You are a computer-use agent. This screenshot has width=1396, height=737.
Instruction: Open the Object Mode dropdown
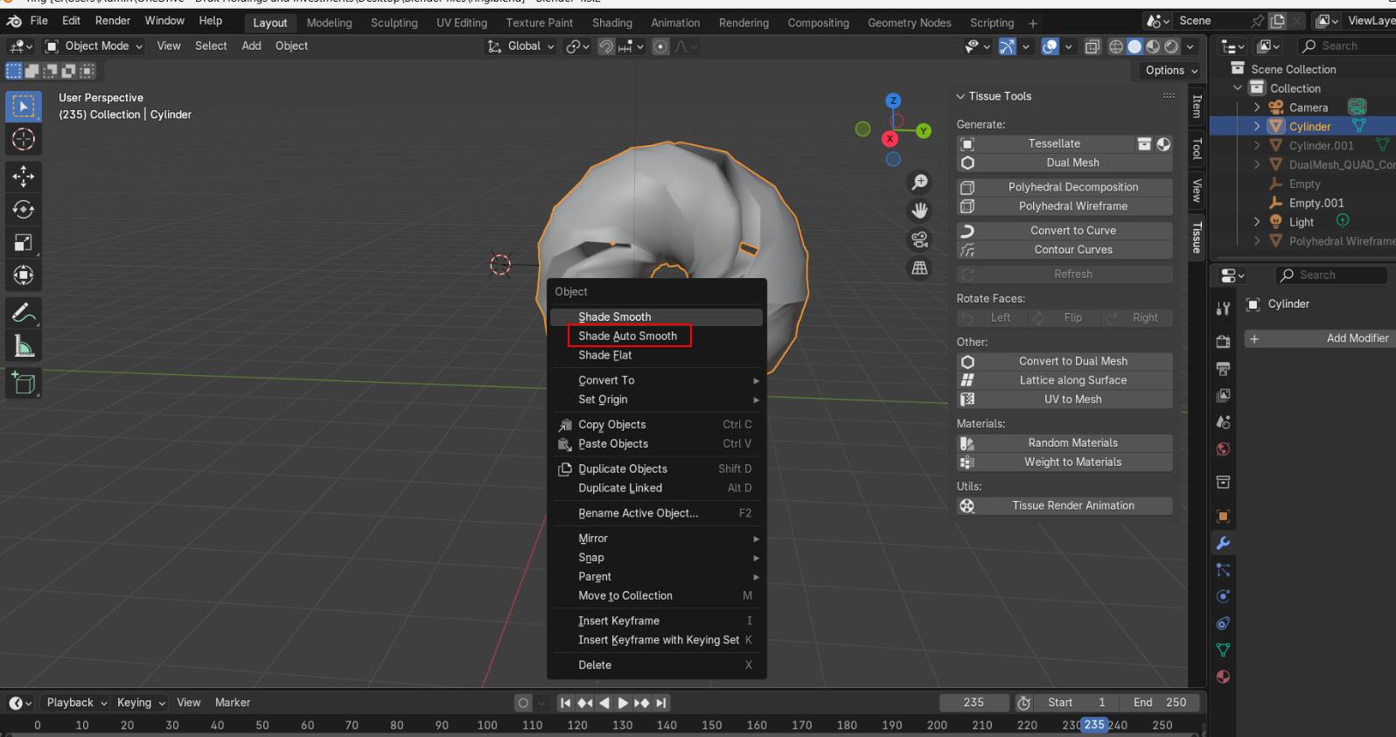coord(94,46)
